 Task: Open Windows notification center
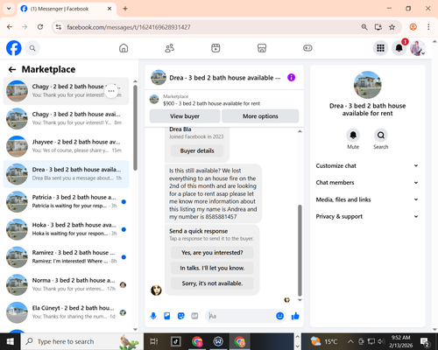pyautogui.click(x=425, y=341)
